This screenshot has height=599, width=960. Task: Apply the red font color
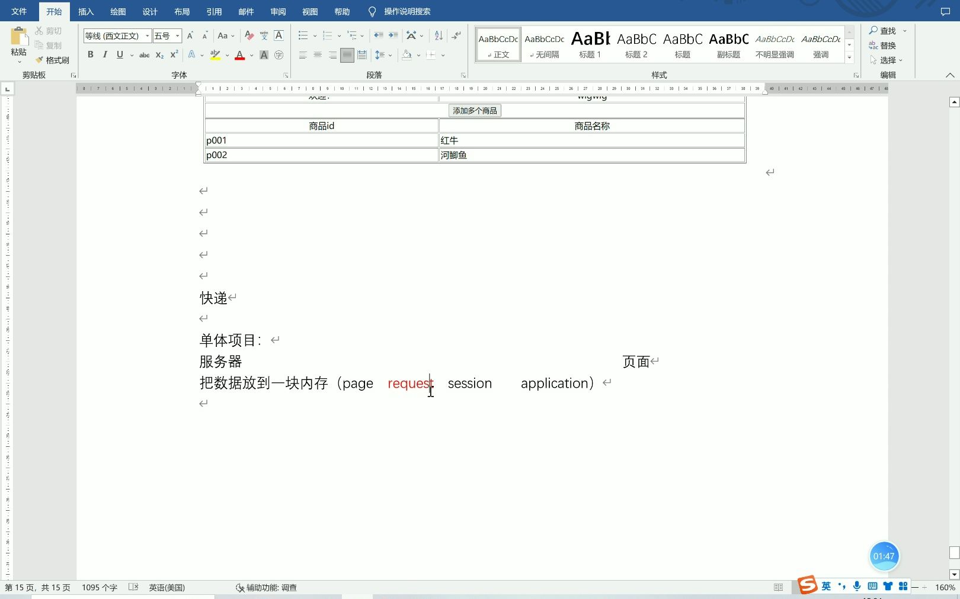pyautogui.click(x=240, y=55)
